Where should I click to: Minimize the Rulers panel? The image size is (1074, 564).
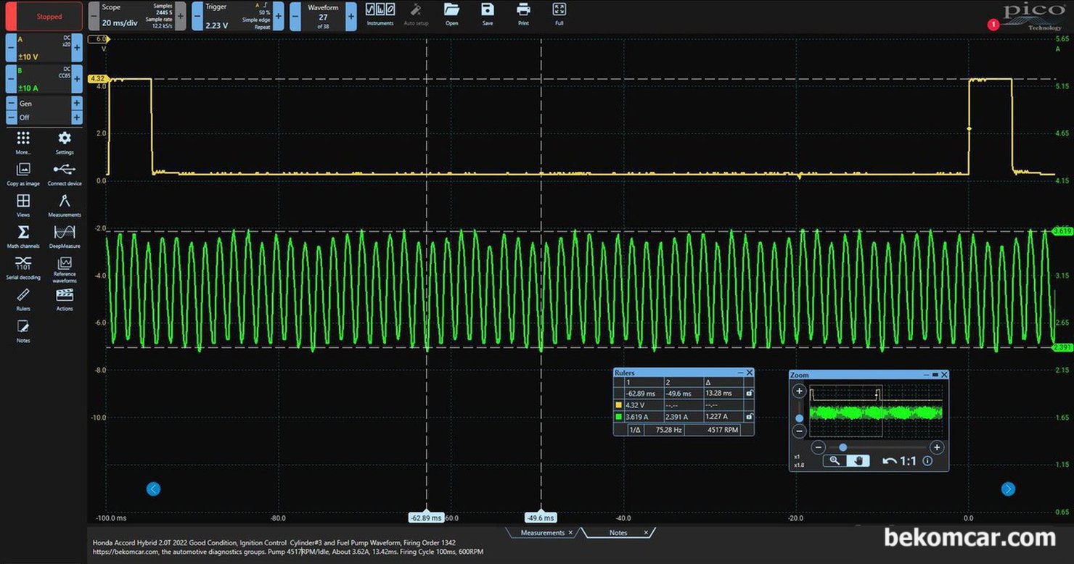(740, 373)
